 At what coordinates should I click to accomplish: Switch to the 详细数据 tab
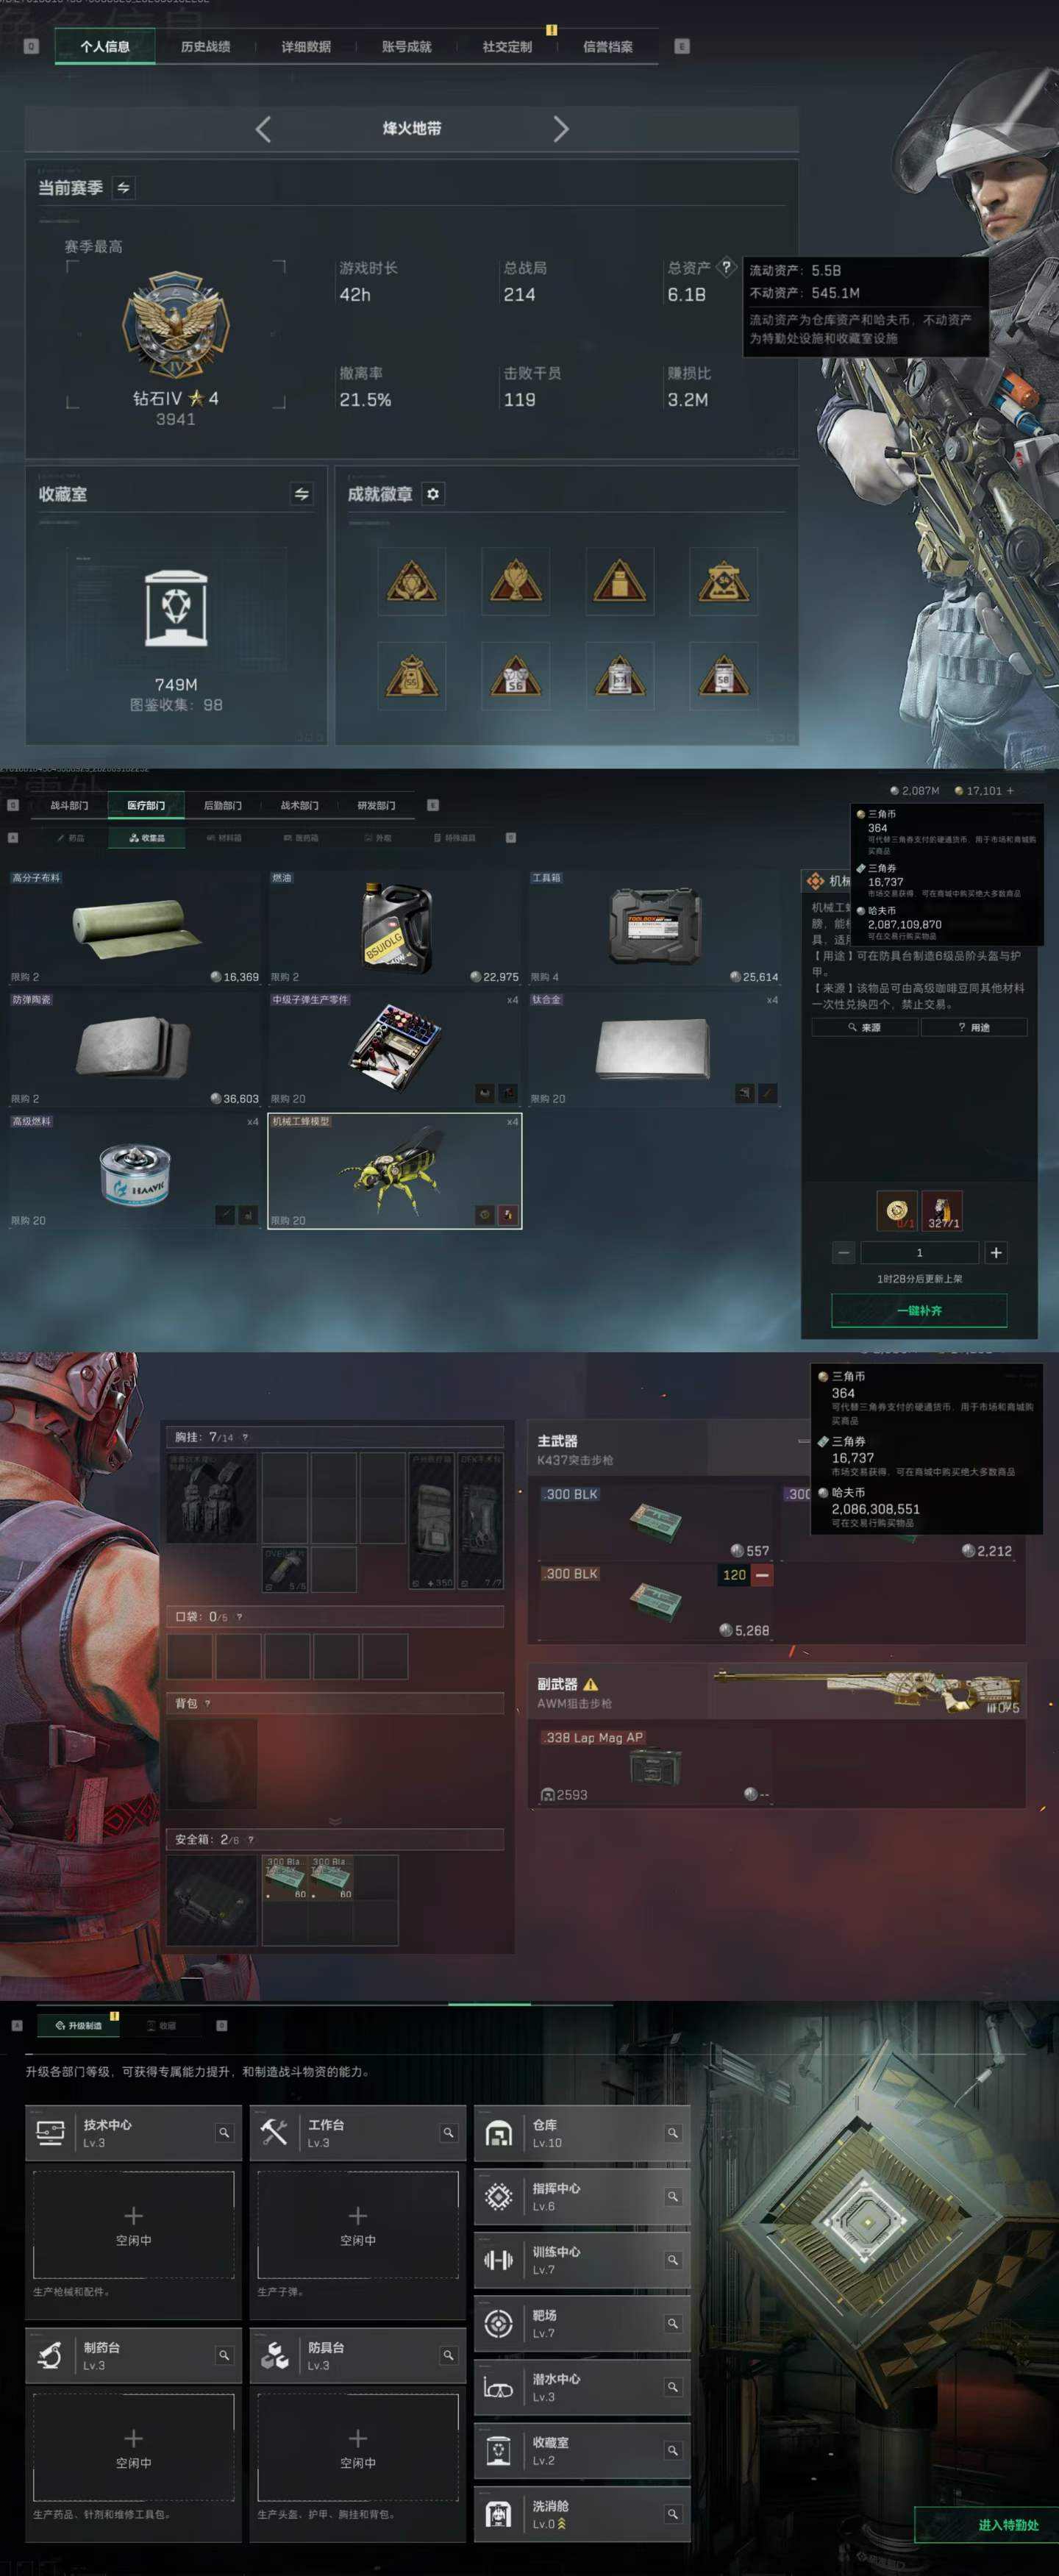tap(306, 47)
